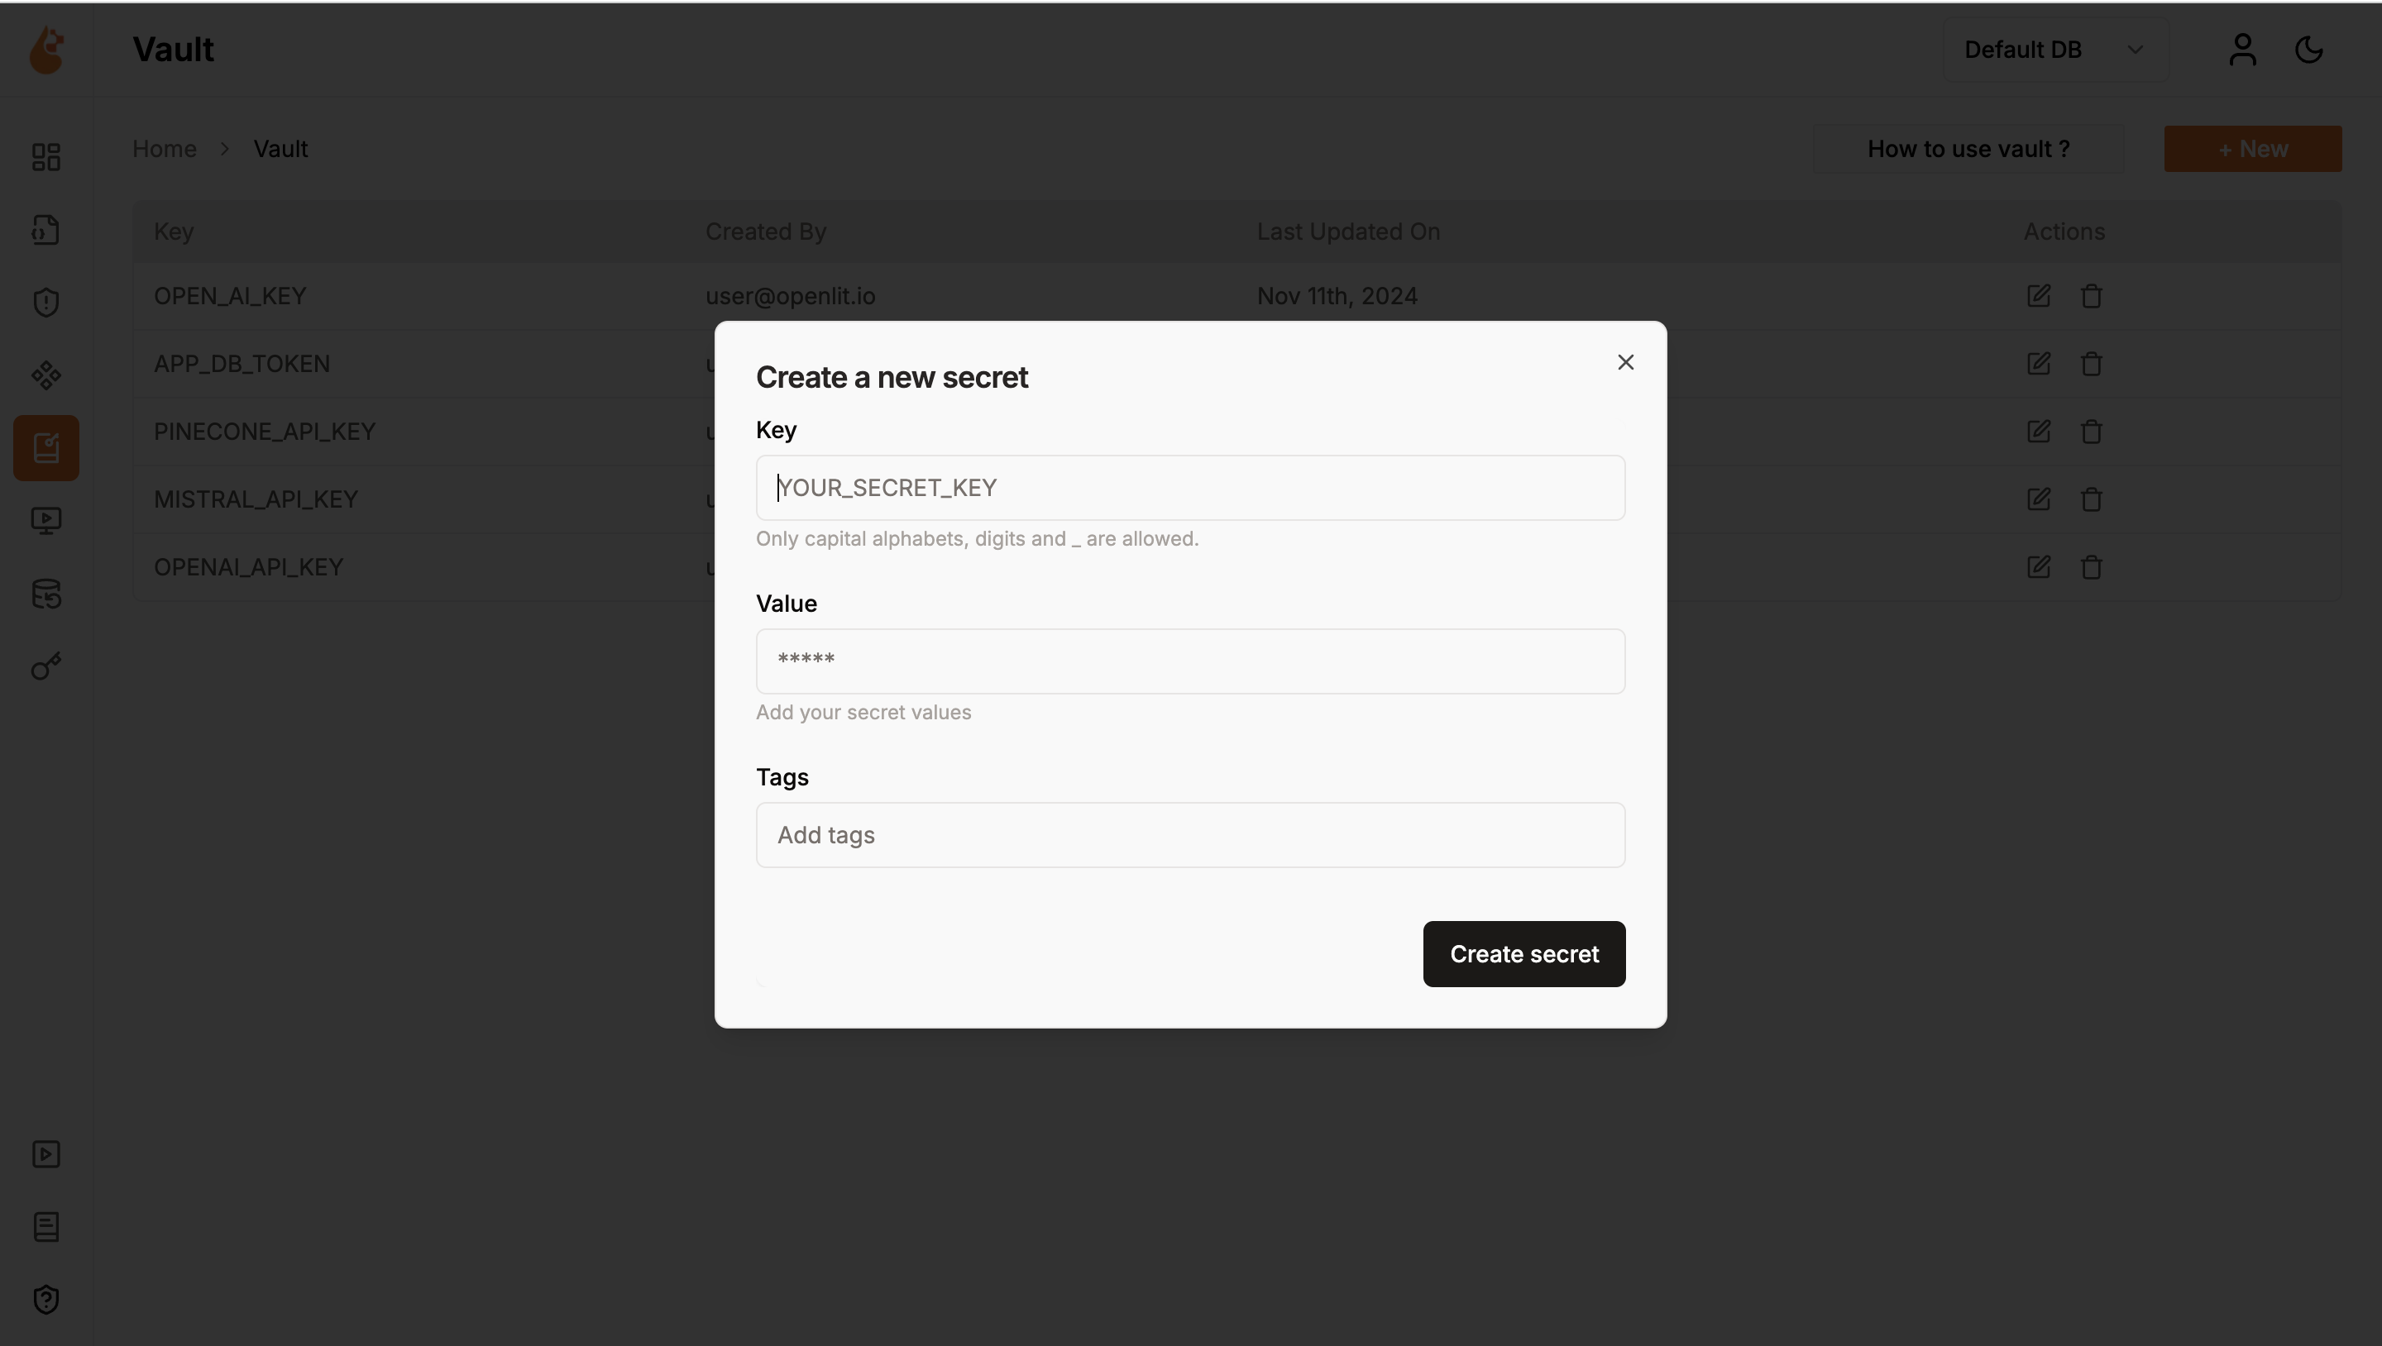Open the home dashboard icon
The image size is (2382, 1346).
45,159
